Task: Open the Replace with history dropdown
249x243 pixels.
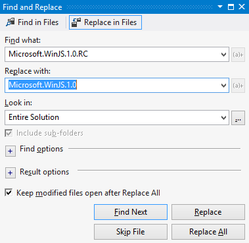Action: (x=223, y=86)
